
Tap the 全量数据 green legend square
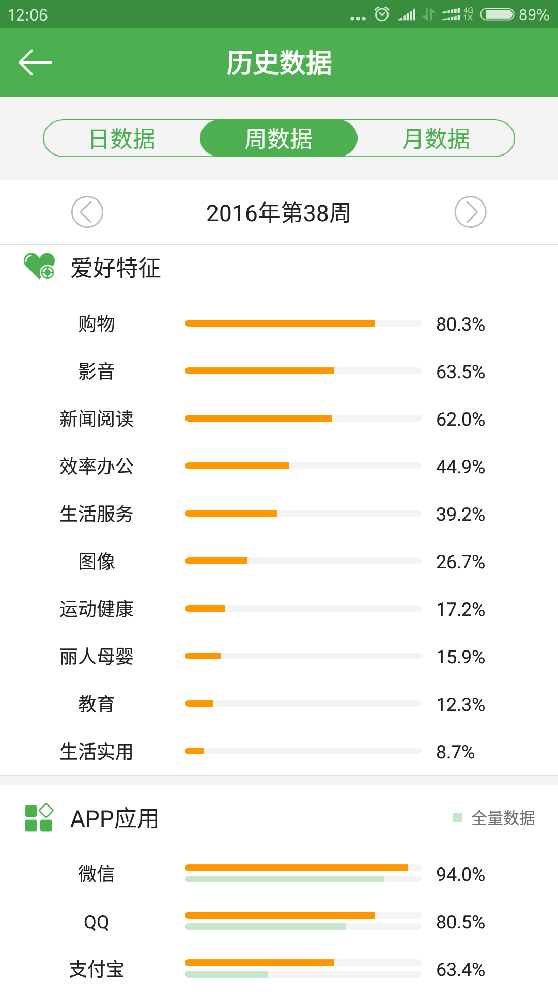pyautogui.click(x=457, y=817)
